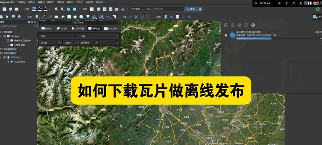Select the 导入边界 download option
The width and height of the screenshot is (322, 145).
pyautogui.click(x=110, y=29)
